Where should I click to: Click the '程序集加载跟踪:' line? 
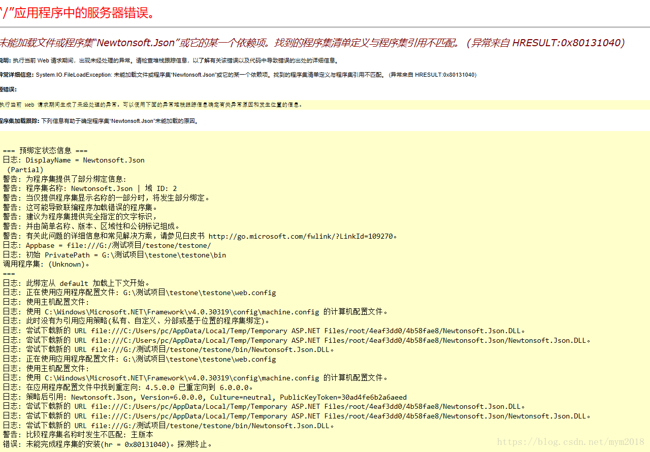pos(100,121)
